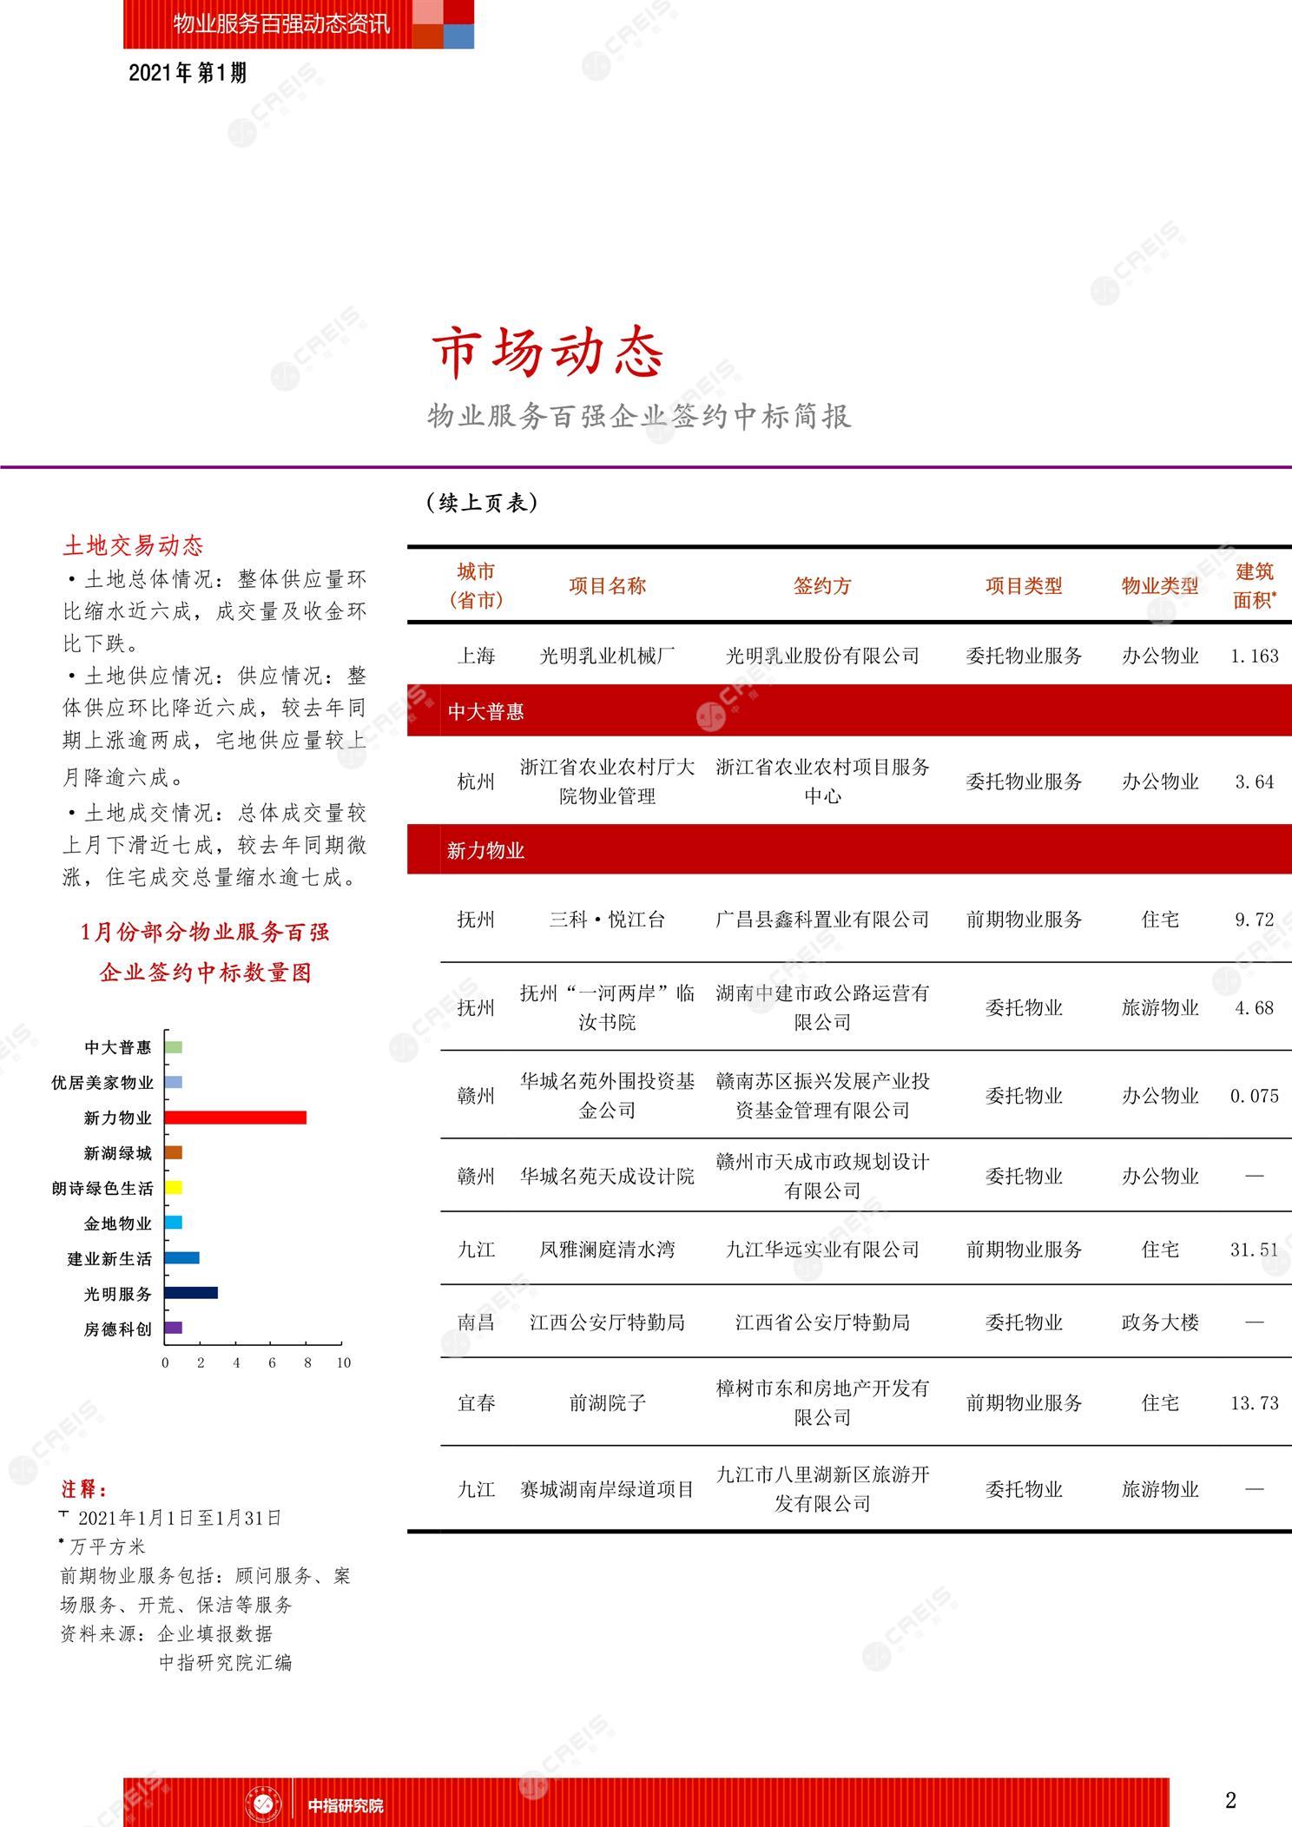Image resolution: width=1292 pixels, height=1827 pixels.
Task: Select cell 三科·悦江台
Action: point(608,920)
